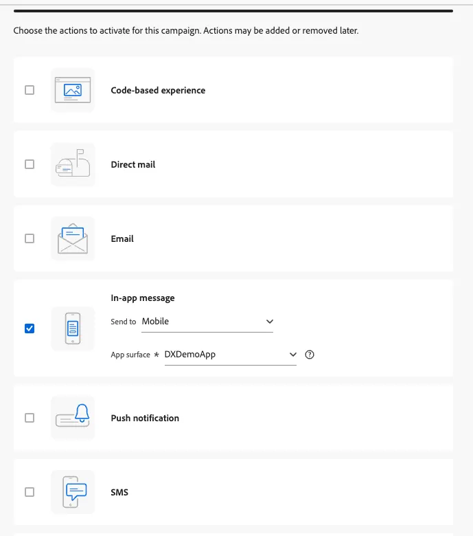Image resolution: width=473 pixels, height=536 pixels.
Task: Click the In-app message heading
Action: (x=143, y=298)
